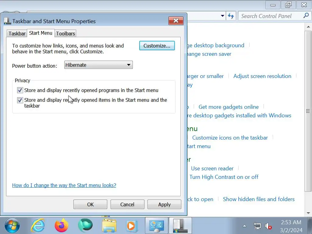Open the screen saver link in Control Panel
This screenshot has height=234, width=312.
[x=209, y=54]
